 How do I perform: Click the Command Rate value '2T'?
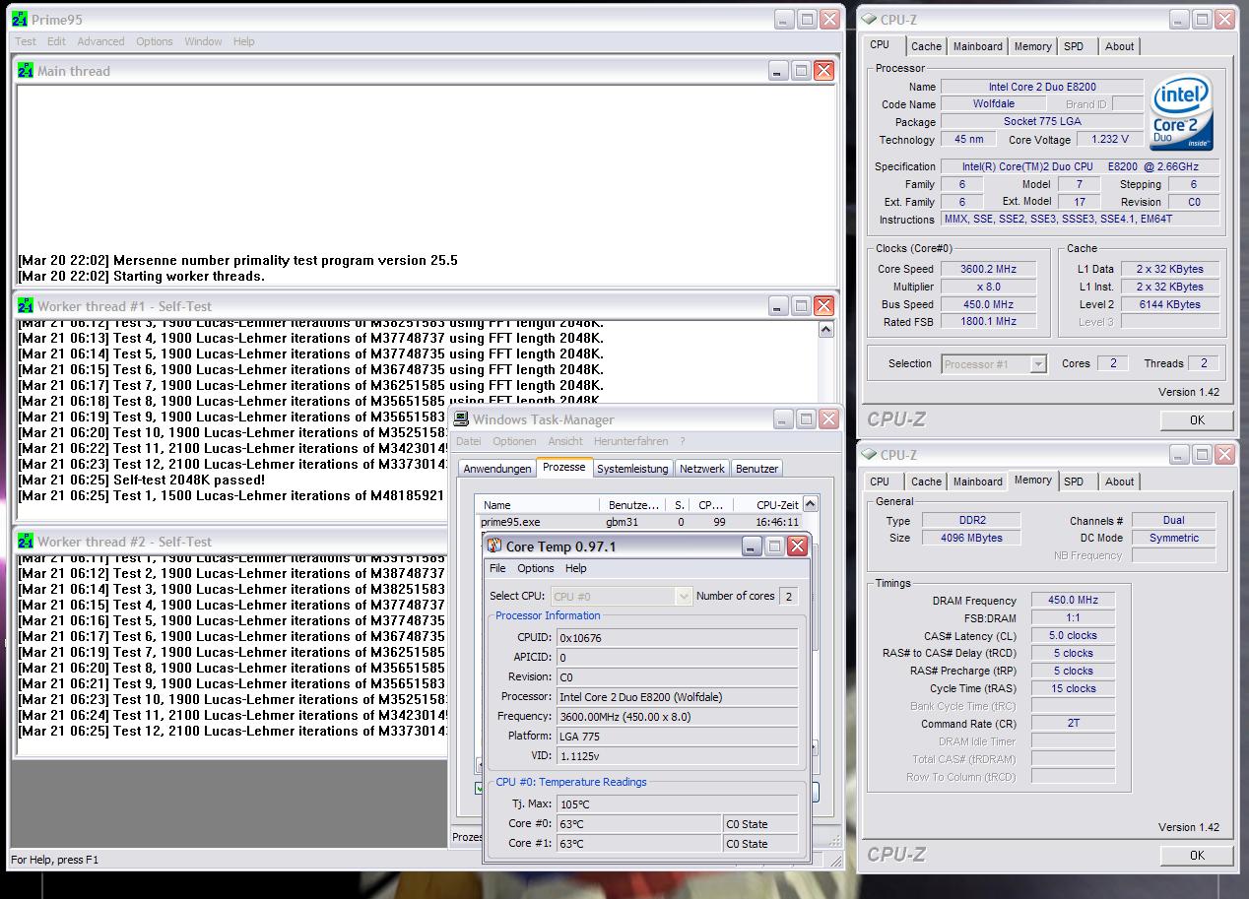coord(1073,724)
